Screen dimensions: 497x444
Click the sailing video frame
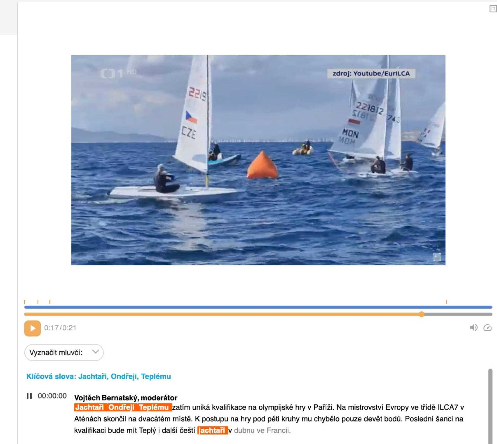pos(258,160)
